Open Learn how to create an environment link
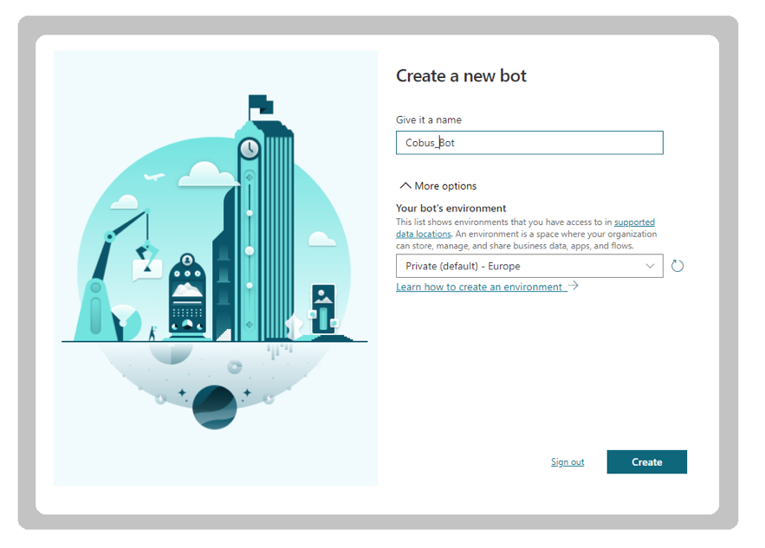 [487, 287]
